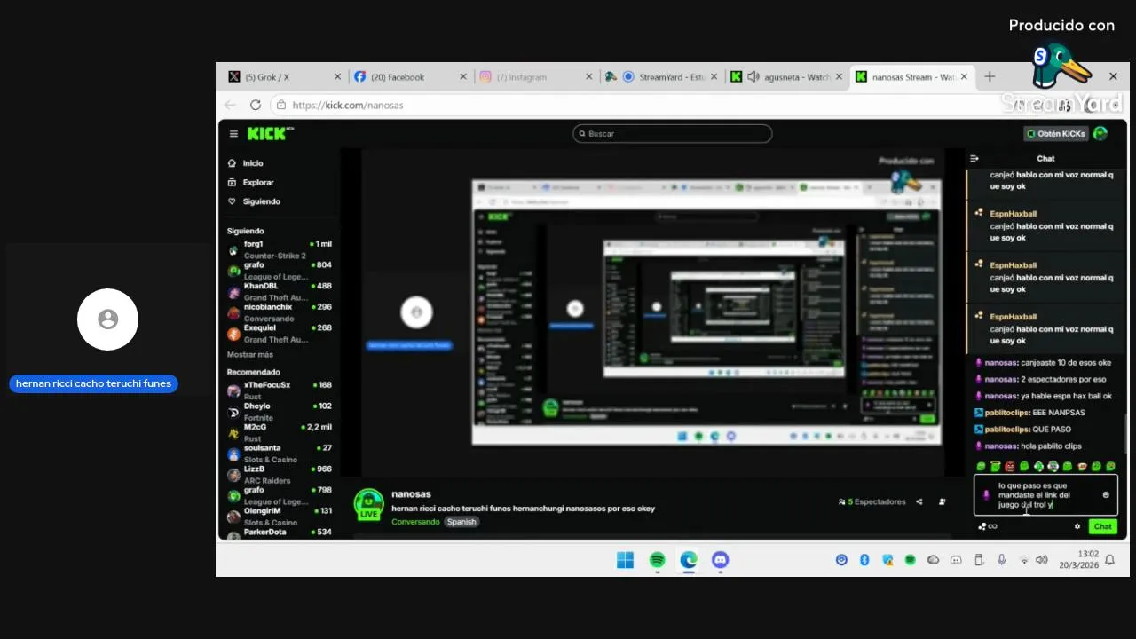Click the nanosas LIVE avatar
This screenshot has height=639, width=1136.
coord(368,504)
